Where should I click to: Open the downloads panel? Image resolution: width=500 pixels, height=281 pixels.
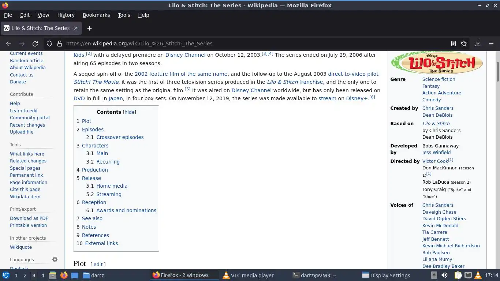[478, 44]
